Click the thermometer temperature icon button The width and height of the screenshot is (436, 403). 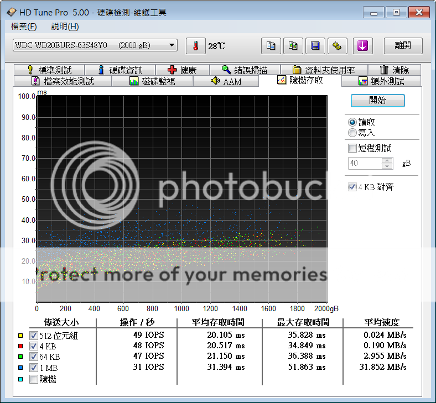tap(195, 46)
